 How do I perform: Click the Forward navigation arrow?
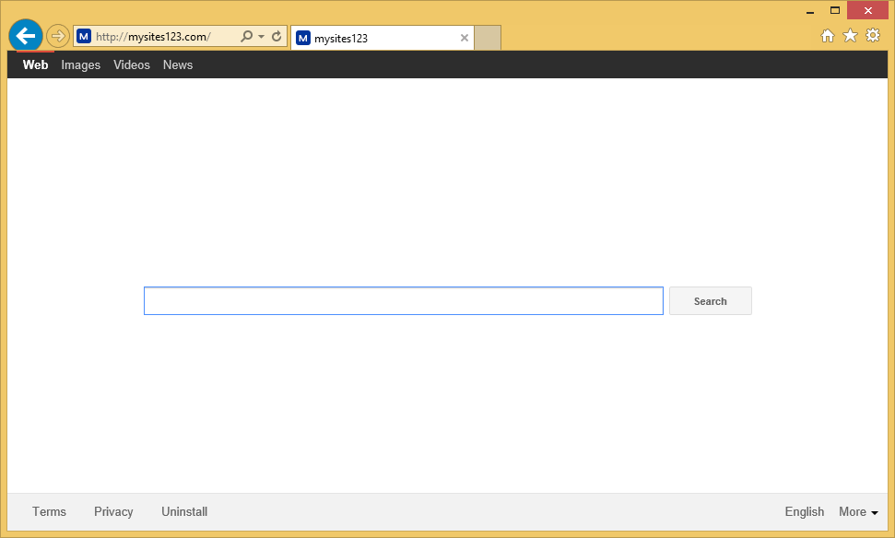(x=58, y=36)
